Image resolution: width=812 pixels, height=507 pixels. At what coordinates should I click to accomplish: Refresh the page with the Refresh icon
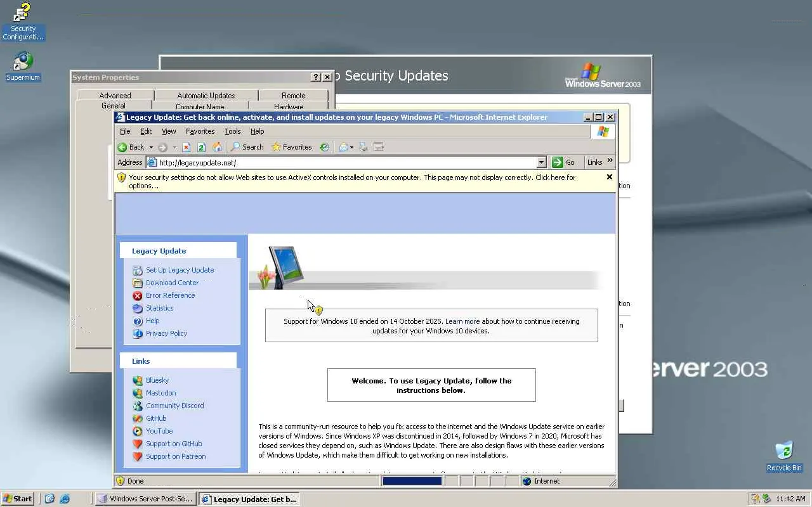(x=201, y=147)
